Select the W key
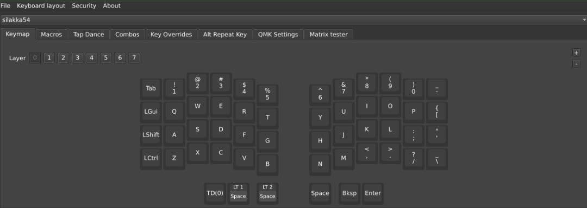The width and height of the screenshot is (587, 208). pyautogui.click(x=197, y=106)
